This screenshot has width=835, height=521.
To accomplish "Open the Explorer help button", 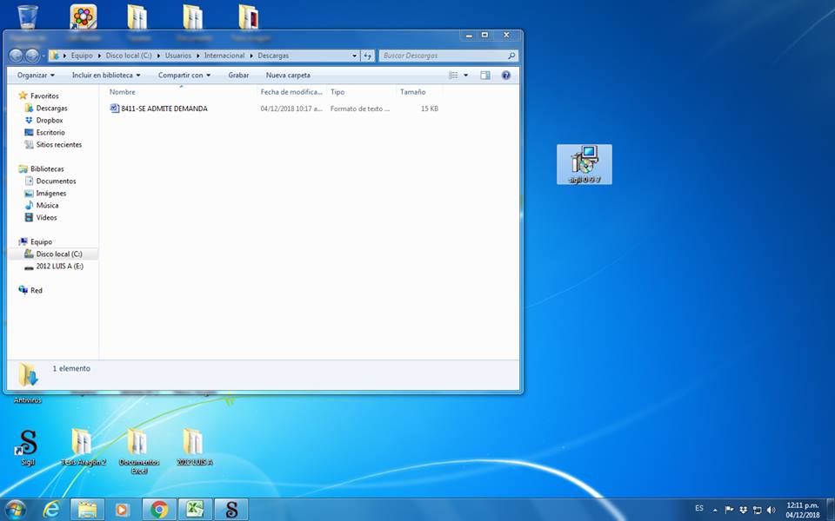I will (x=505, y=76).
